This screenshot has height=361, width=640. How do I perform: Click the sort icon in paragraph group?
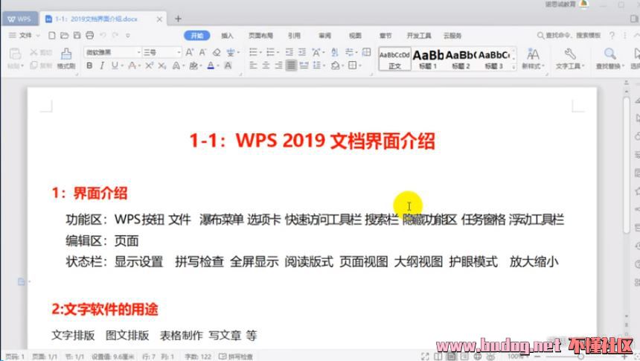335,52
